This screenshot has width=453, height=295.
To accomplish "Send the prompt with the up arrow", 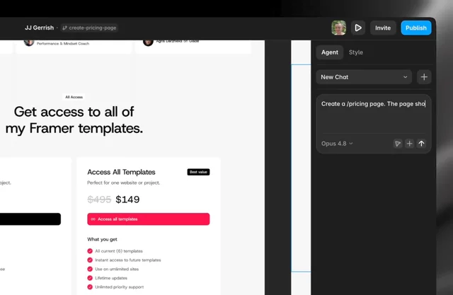I will (421, 144).
